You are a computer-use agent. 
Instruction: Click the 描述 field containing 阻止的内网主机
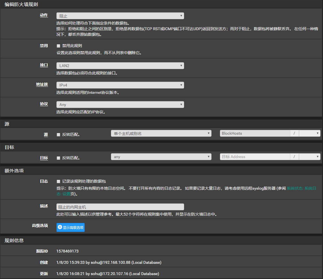(x=120, y=207)
